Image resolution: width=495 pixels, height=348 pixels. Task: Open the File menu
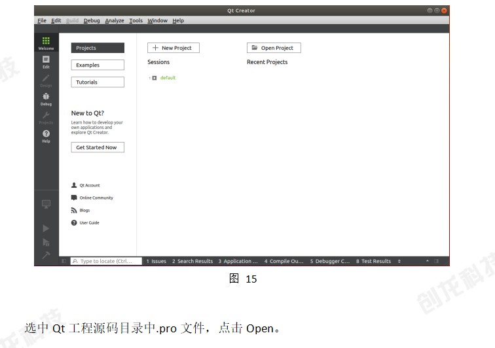click(42, 20)
